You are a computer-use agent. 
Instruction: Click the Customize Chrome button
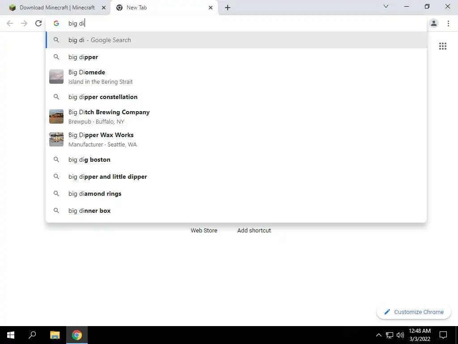pos(414,312)
